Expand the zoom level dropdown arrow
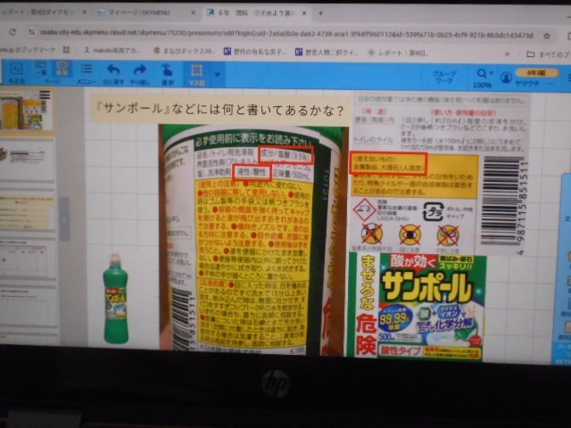 tap(491, 73)
